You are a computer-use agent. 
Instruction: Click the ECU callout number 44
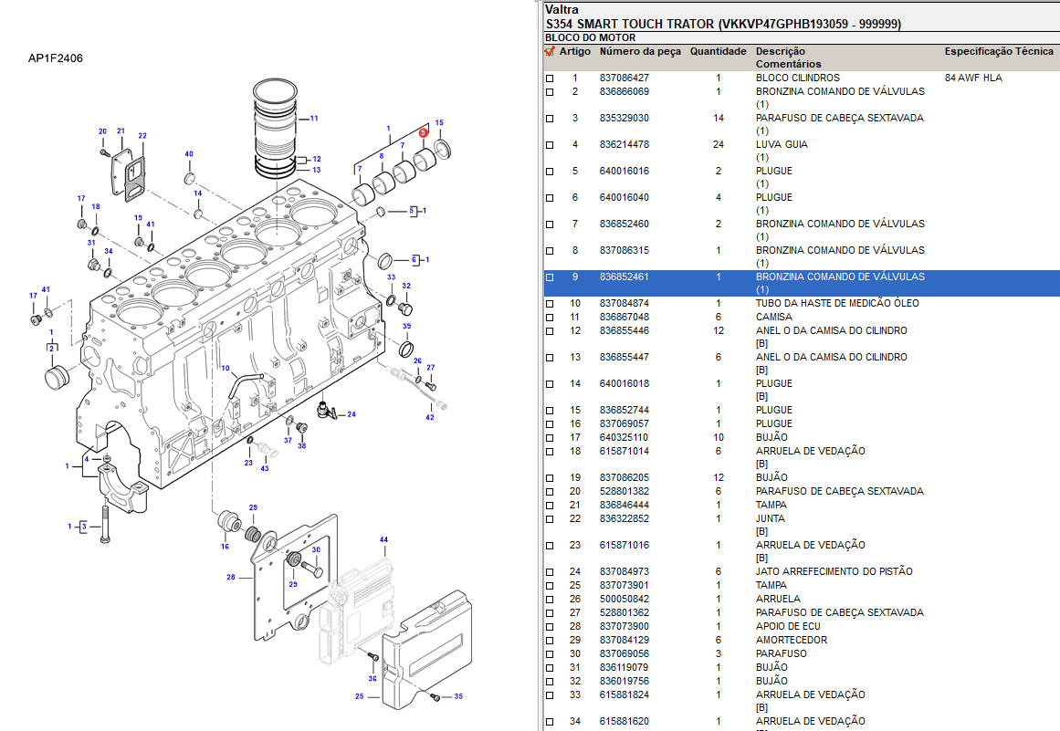383,540
